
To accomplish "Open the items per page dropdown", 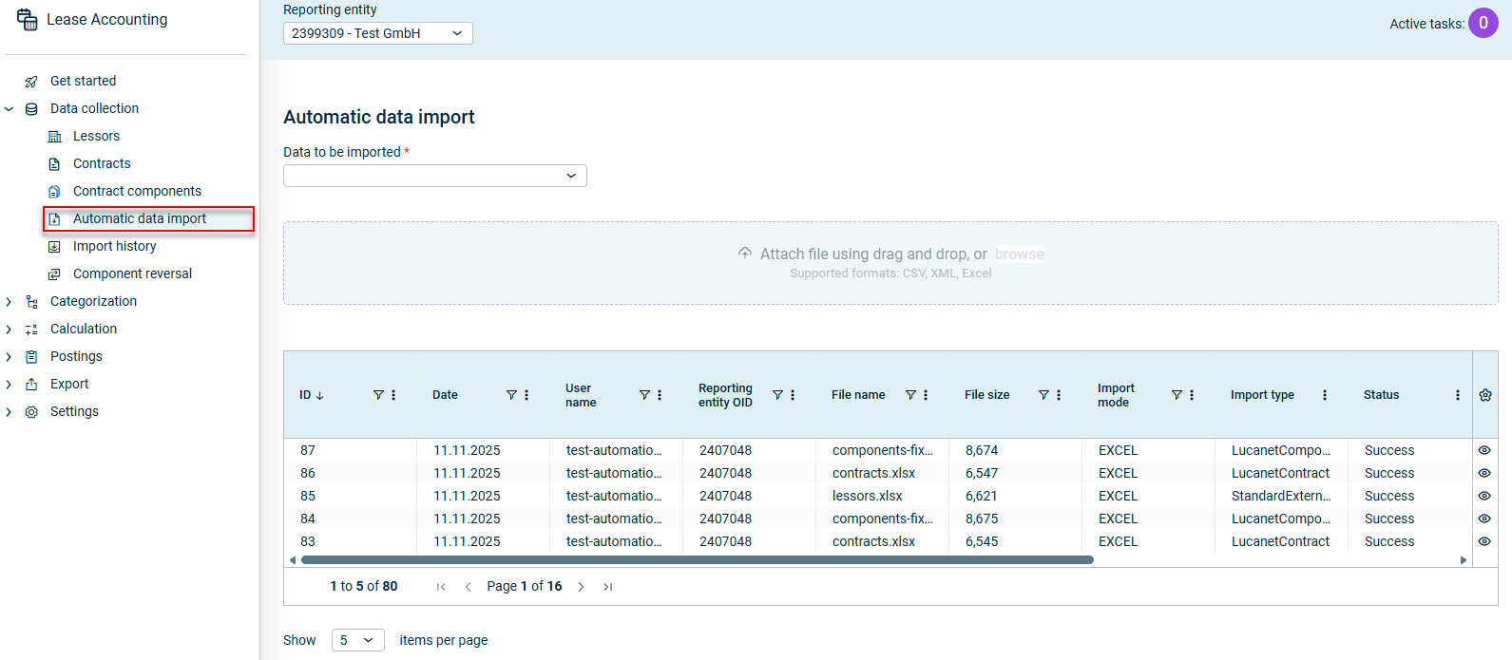I will (358, 640).
